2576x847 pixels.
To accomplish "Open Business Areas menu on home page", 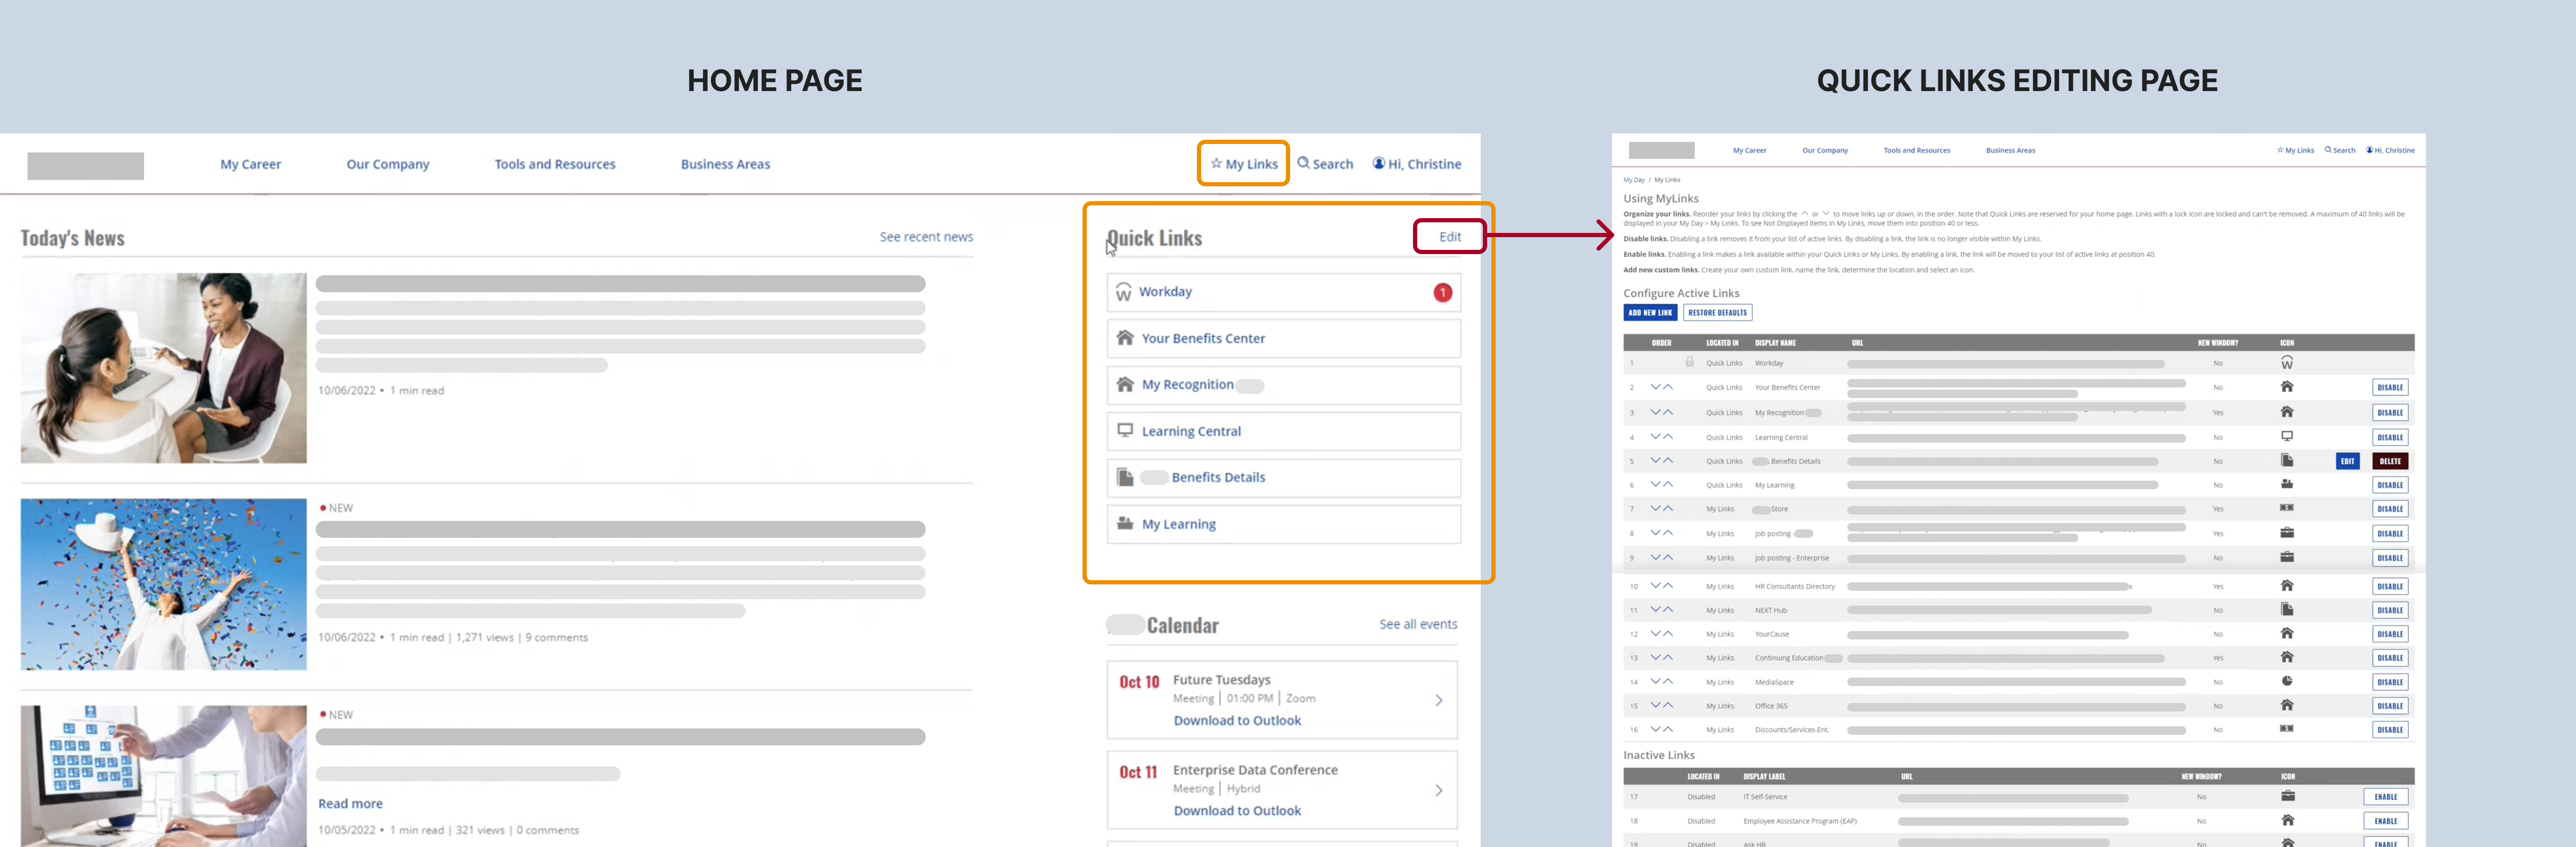I will 725,164.
